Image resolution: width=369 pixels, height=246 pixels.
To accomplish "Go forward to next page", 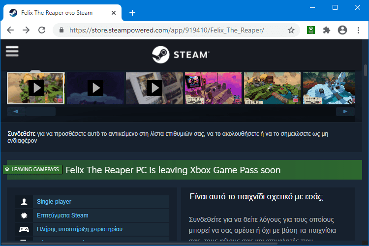I will point(26,30).
